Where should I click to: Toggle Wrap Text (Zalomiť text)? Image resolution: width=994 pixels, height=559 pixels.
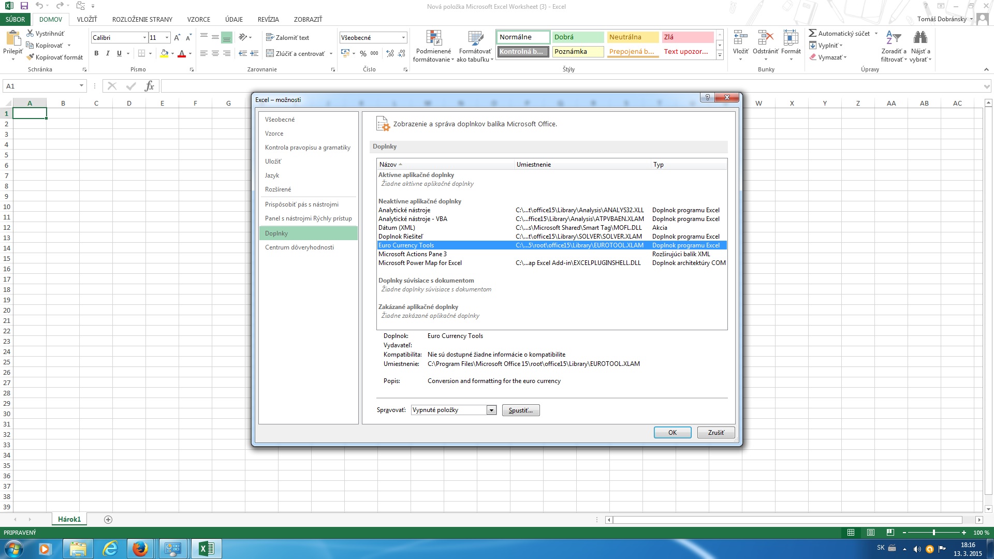click(x=287, y=37)
